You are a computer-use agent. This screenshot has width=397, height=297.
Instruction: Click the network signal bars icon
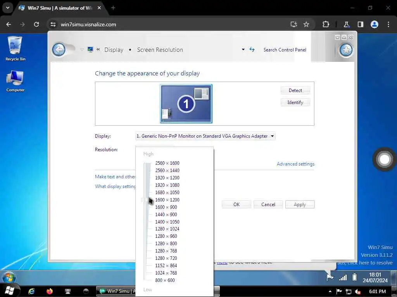tap(343, 278)
